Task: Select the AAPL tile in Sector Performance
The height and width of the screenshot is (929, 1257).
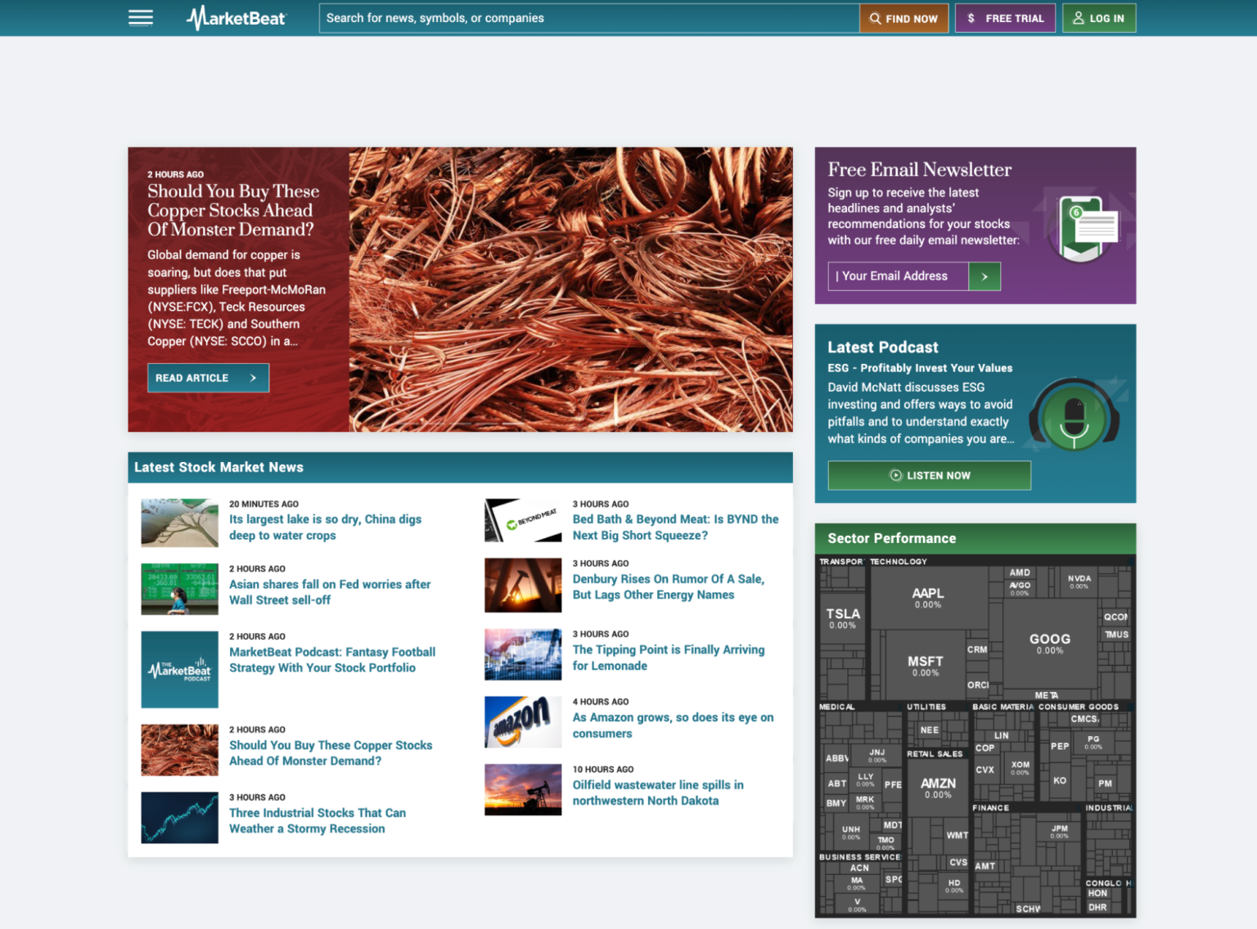Action: pyautogui.click(x=929, y=598)
